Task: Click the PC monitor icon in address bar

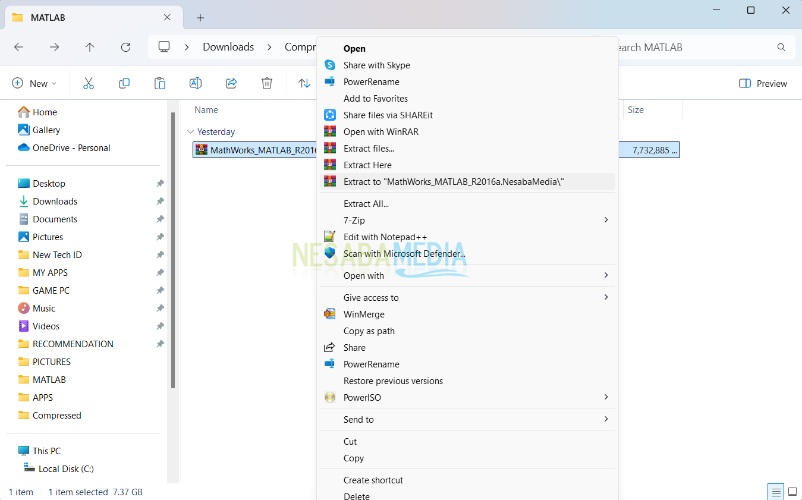Action: [x=164, y=47]
